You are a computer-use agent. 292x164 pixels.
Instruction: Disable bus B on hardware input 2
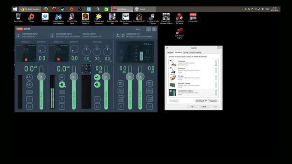click(62, 85)
